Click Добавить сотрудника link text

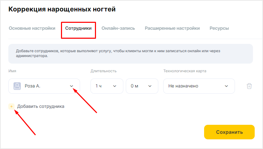pyautogui.click(x=41, y=106)
